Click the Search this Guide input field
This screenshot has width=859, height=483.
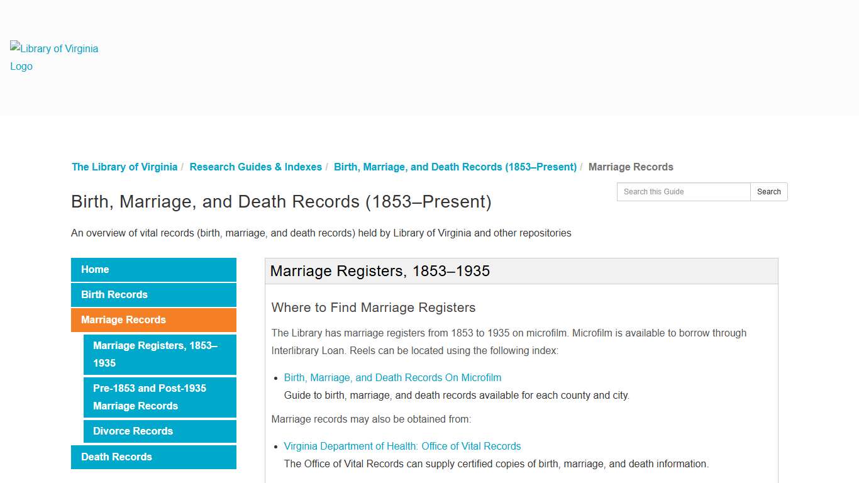click(683, 192)
